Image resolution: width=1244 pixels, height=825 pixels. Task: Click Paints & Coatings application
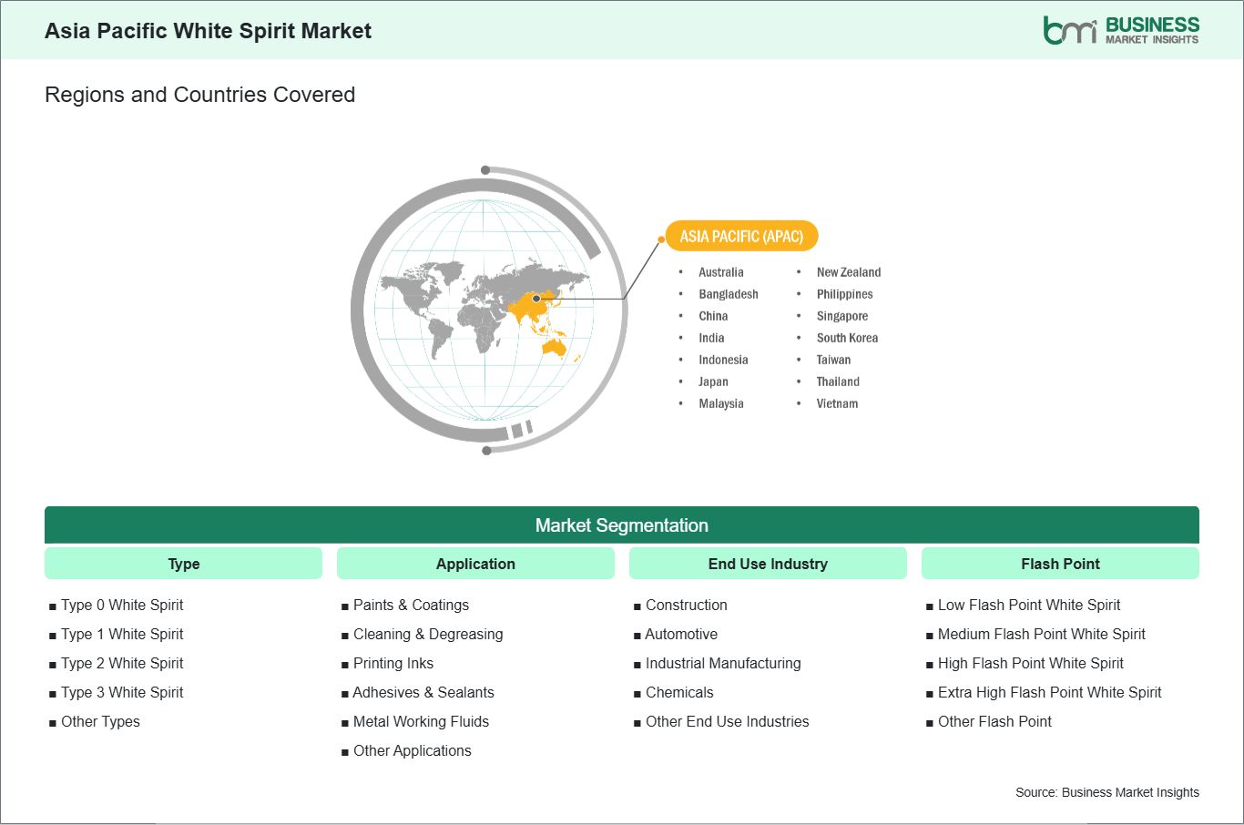pyautogui.click(x=411, y=605)
